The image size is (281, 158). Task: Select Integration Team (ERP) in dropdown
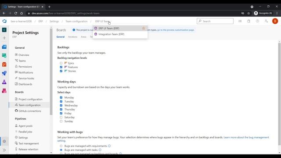(120, 34)
